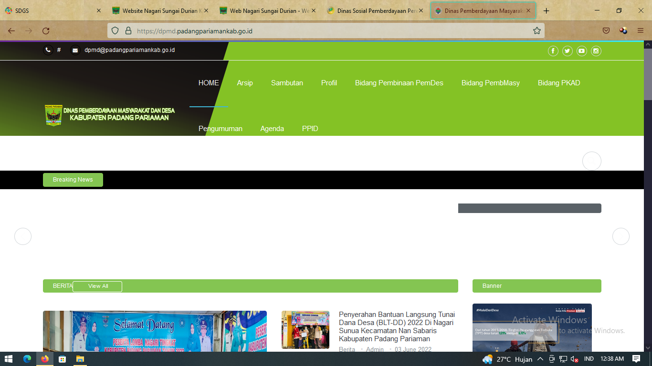Screen dimensions: 652x366
Task: Open the Pengumuman menu item
Action: (x=221, y=129)
